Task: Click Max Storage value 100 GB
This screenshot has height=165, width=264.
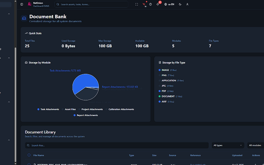Action: [105, 46]
